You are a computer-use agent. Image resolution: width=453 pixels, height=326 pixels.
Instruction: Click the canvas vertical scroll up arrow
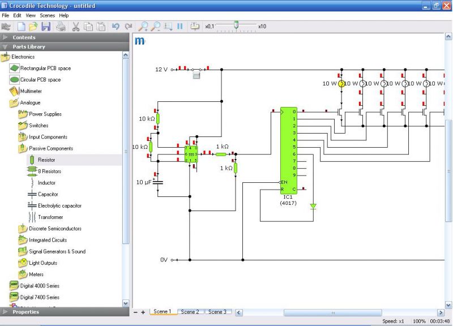[x=448, y=37]
